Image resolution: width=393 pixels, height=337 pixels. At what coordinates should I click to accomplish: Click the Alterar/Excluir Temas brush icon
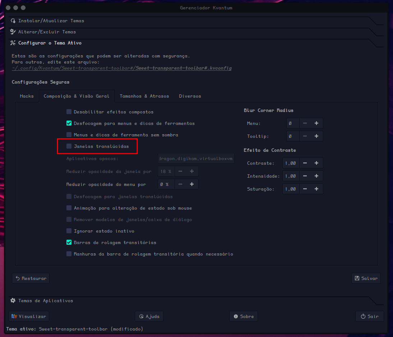13,32
